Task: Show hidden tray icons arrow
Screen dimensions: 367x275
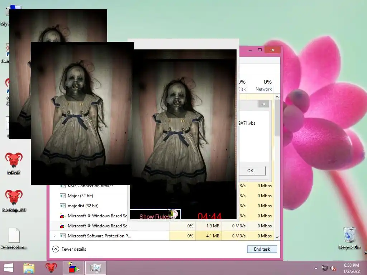Action: pyautogui.click(x=316, y=268)
